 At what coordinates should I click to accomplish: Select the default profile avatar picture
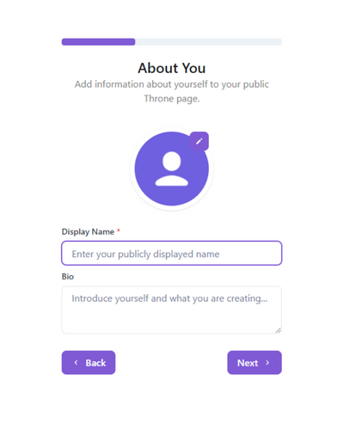(172, 169)
